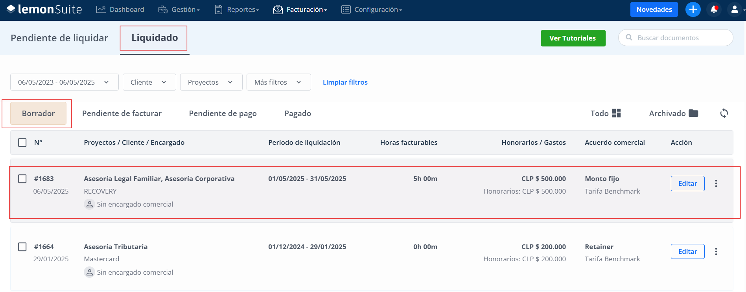Open the Dashboard chart icon
Screen dimensions: 746x292
point(101,9)
